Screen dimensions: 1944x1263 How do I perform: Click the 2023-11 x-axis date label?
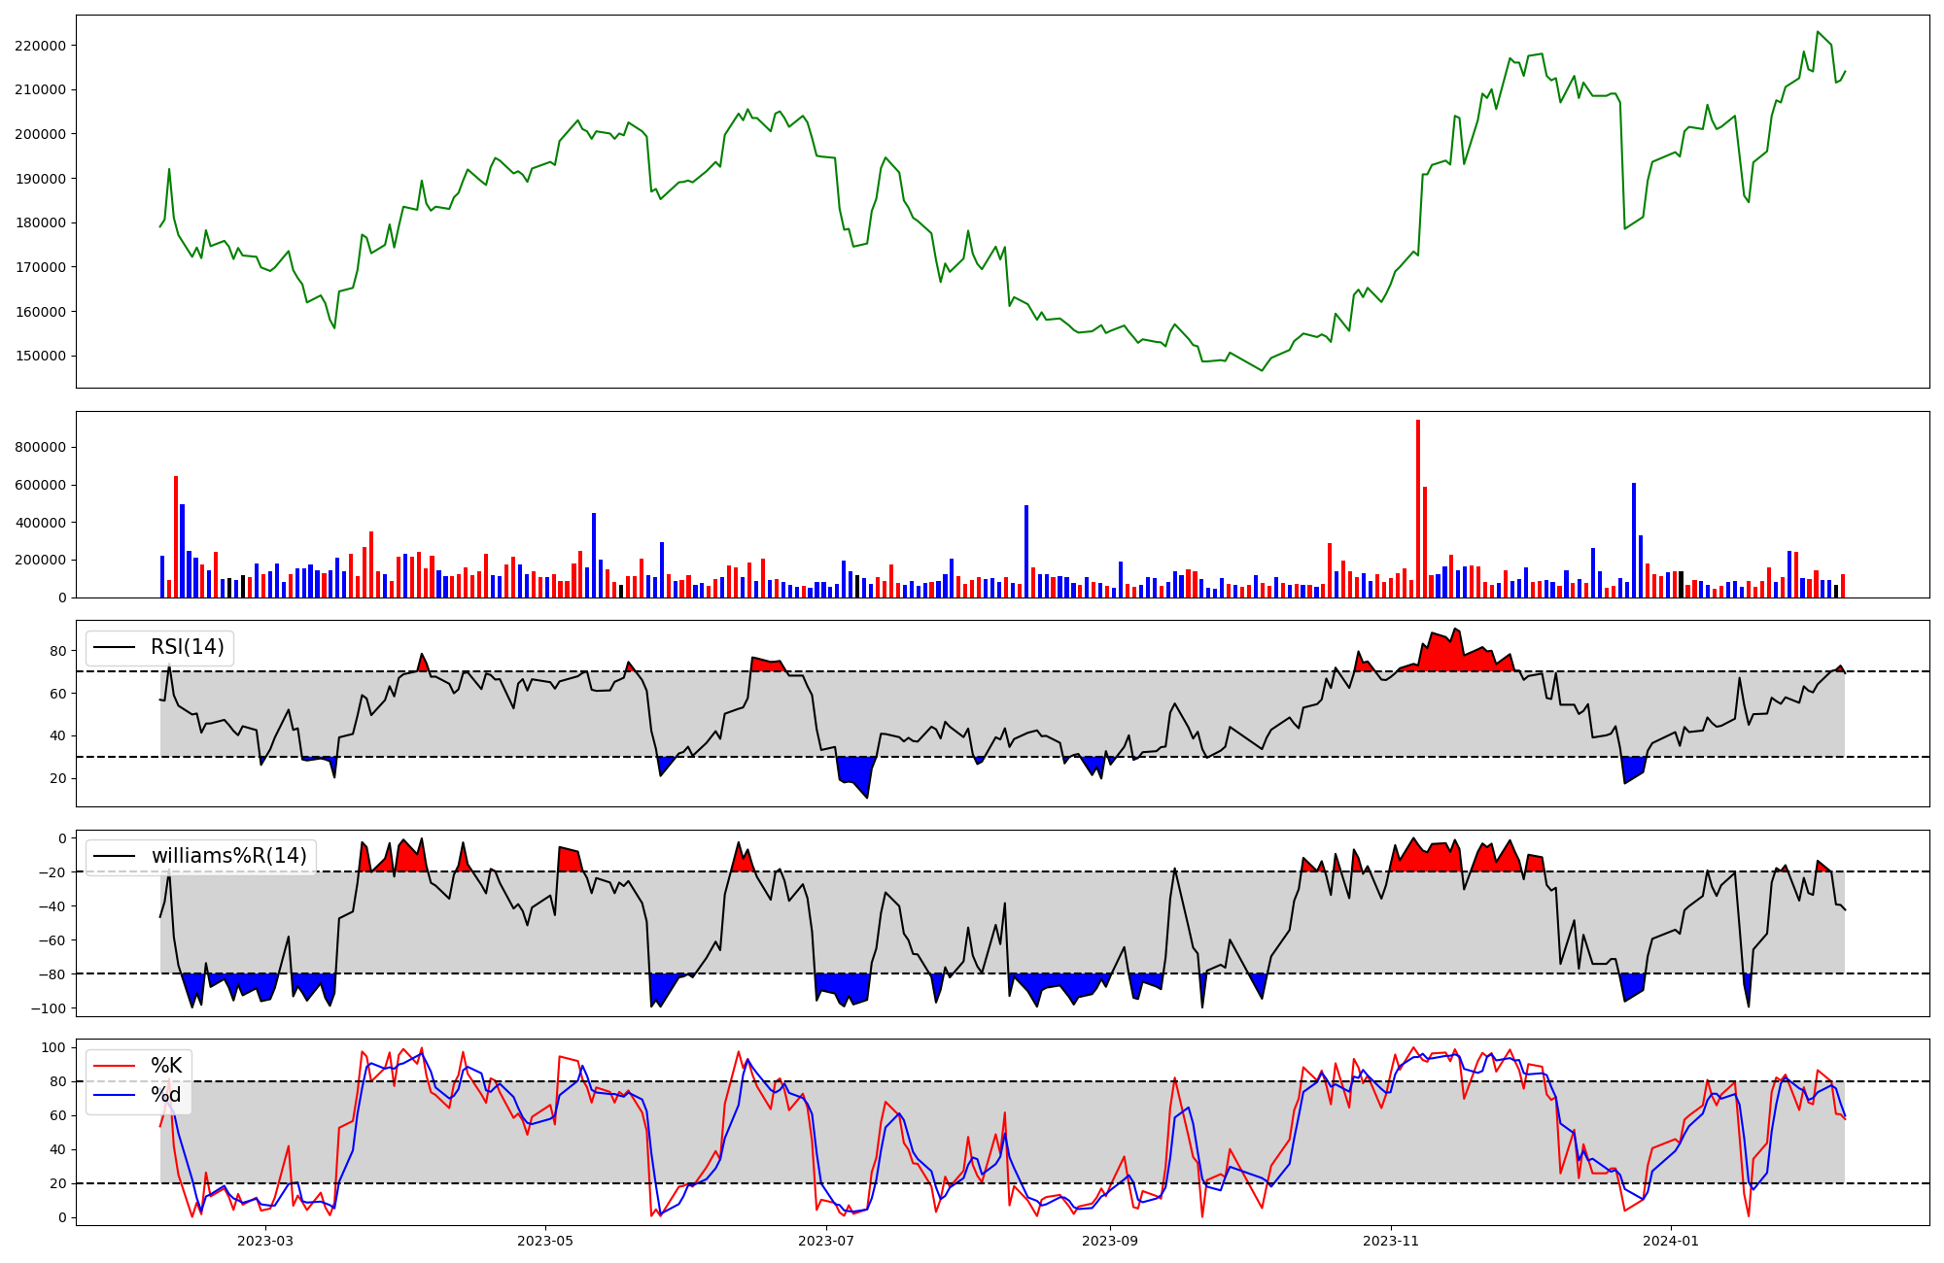pyautogui.click(x=1391, y=1241)
